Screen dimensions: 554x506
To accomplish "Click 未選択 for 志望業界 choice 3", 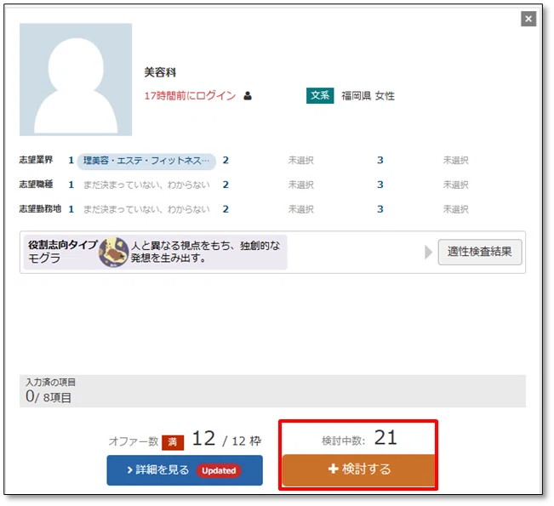I will point(455,161).
